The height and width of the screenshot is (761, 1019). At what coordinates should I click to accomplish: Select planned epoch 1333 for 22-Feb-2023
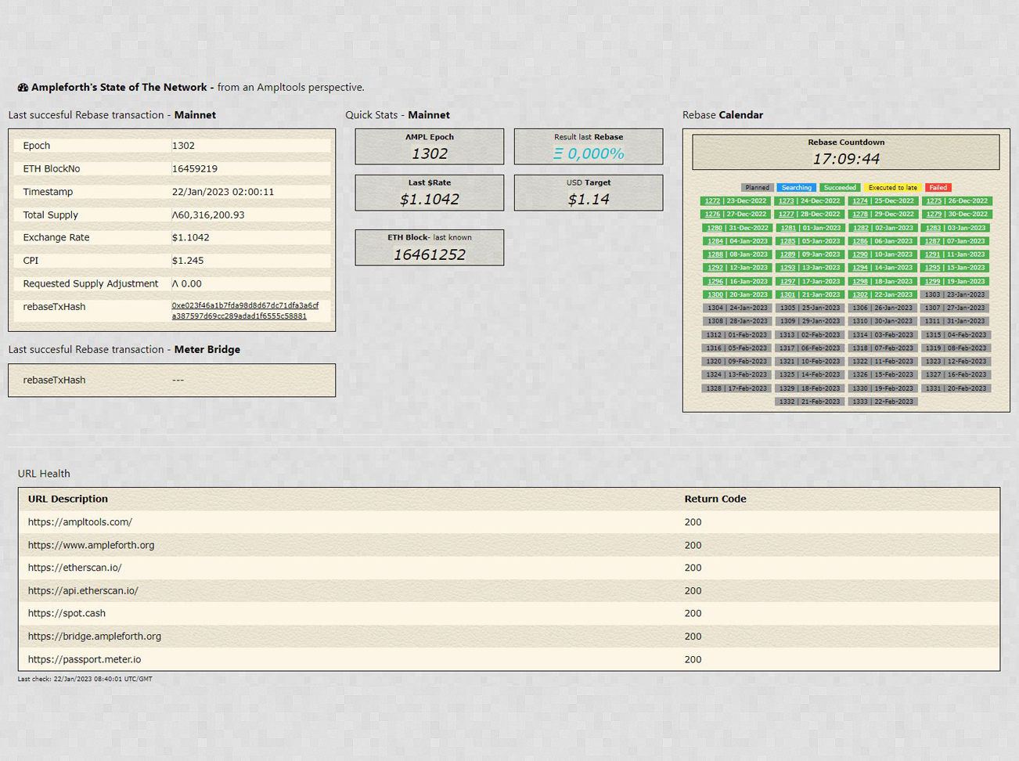pyautogui.click(x=882, y=402)
